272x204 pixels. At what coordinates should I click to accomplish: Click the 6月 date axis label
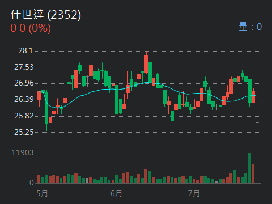point(116,193)
